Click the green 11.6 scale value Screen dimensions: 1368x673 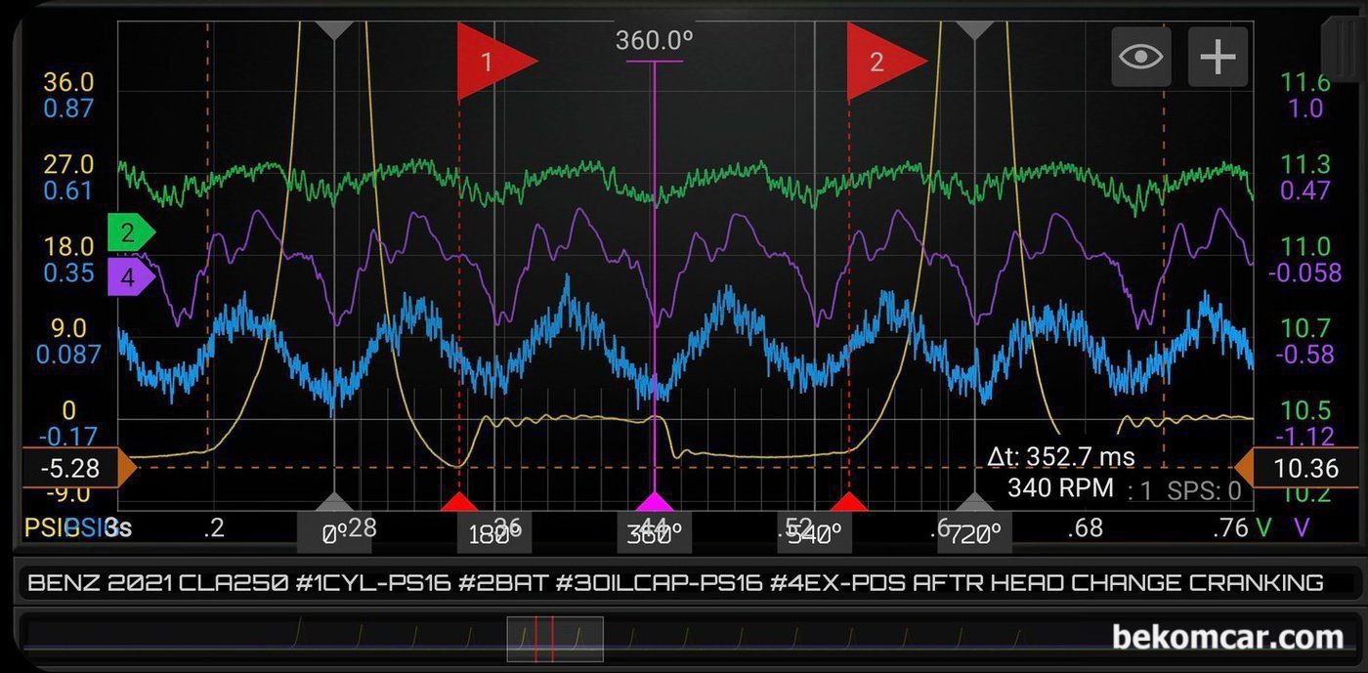1307,82
